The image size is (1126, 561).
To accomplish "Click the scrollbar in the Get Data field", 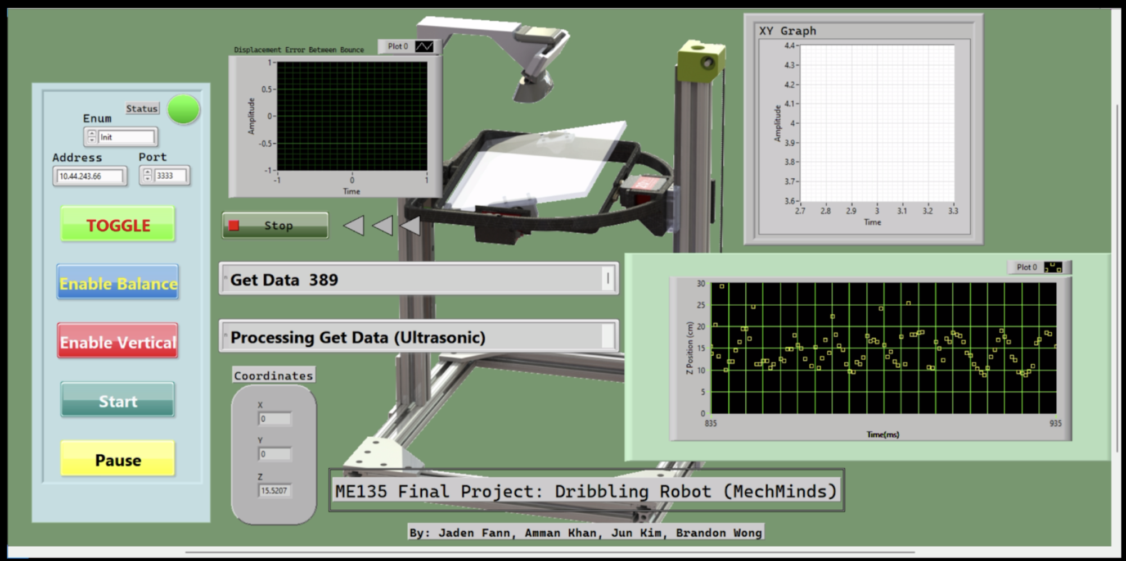I will tap(608, 279).
